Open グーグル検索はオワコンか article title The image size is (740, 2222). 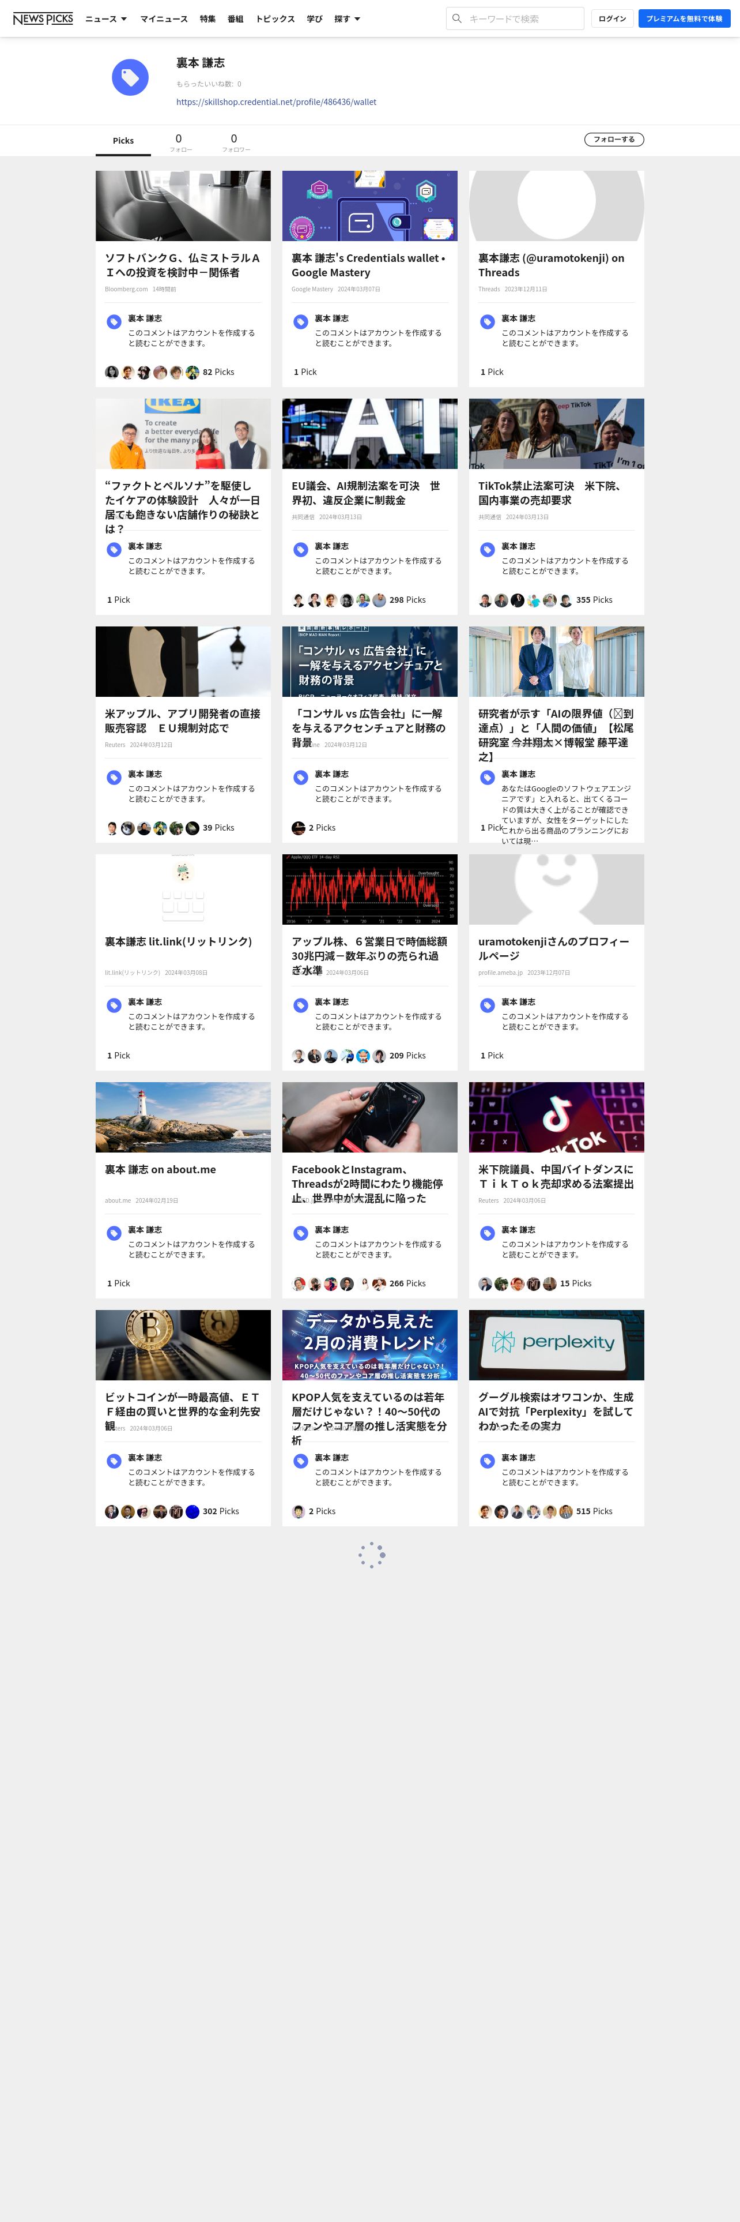[556, 1411]
